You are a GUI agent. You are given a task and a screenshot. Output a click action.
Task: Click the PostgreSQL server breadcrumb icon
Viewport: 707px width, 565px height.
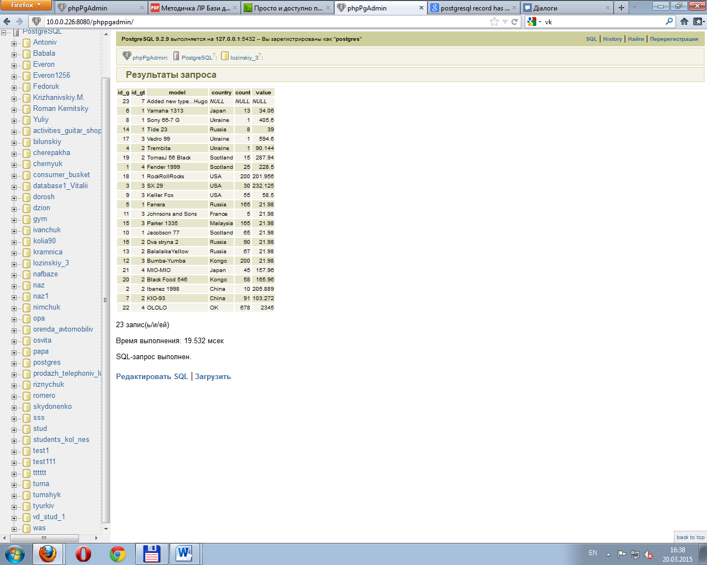[x=176, y=56]
